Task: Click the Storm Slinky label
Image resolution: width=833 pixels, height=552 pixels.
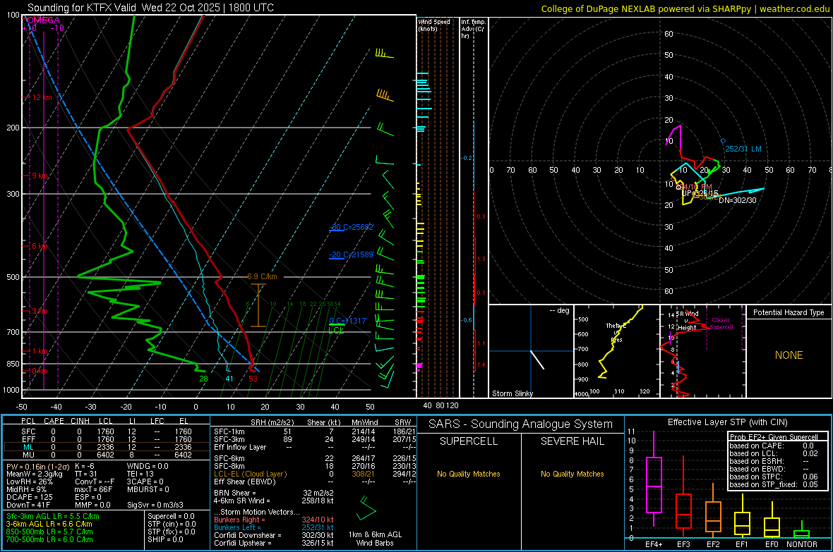Action: (x=512, y=393)
